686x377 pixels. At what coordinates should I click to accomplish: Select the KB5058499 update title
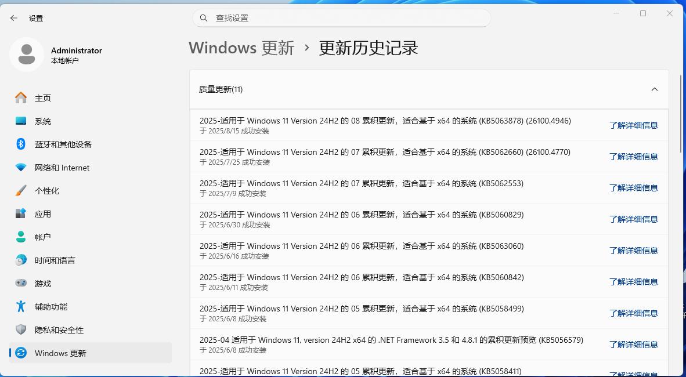pyautogui.click(x=362, y=309)
